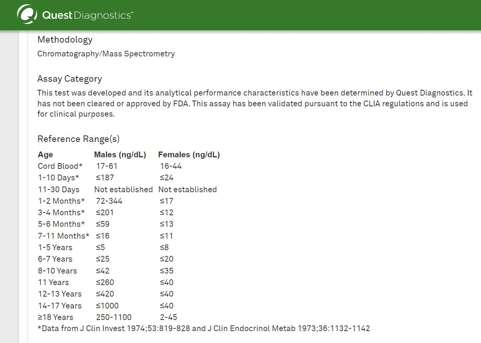Screen dimensions: 481x343
Task: Click the Age column header
Action: coord(45,155)
